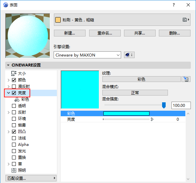Click the 新建... button
Viewport: 196px width, 183px height.
(x=70, y=33)
